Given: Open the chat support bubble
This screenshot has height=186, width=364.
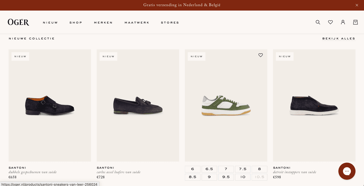Looking at the screenshot, I should pos(347,172).
